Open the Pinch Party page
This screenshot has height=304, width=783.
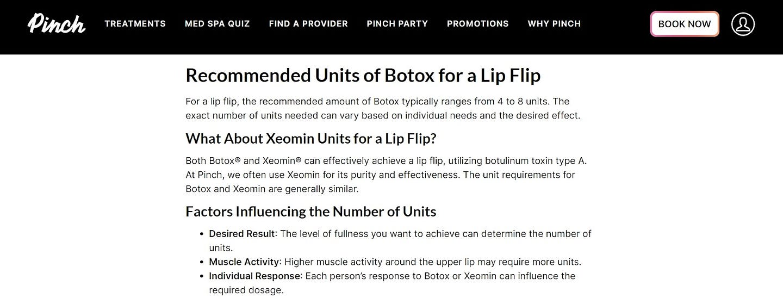point(397,24)
